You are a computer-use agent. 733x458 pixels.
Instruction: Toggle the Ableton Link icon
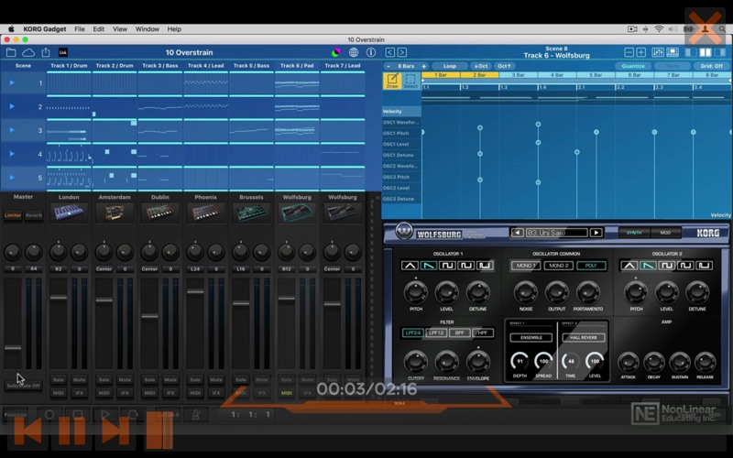tap(62, 52)
